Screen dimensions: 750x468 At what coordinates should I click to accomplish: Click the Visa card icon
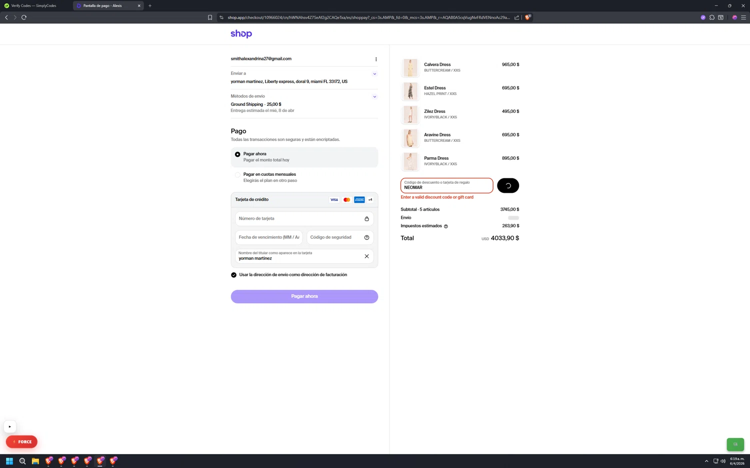tap(334, 200)
